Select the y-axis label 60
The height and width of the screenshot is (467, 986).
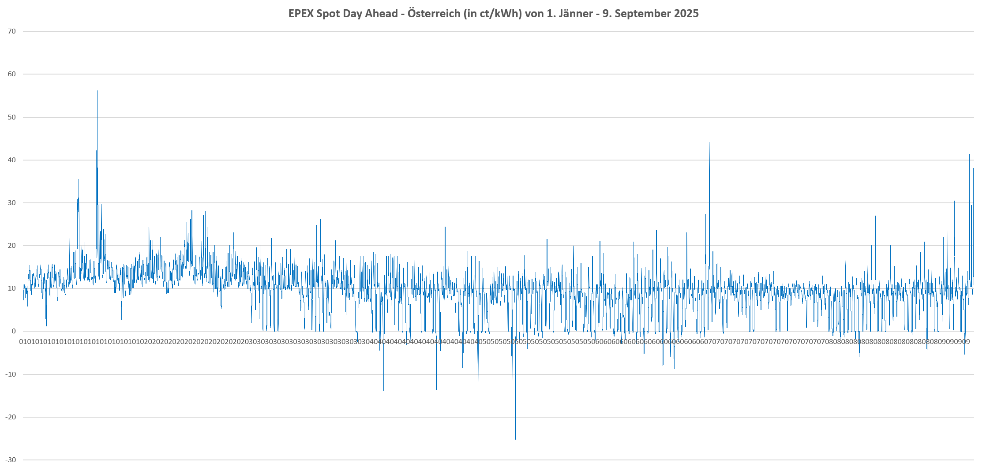(x=12, y=74)
